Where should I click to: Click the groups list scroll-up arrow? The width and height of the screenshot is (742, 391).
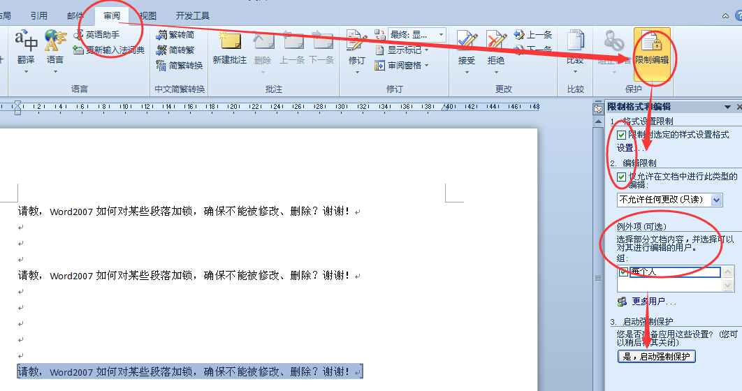[728, 272]
